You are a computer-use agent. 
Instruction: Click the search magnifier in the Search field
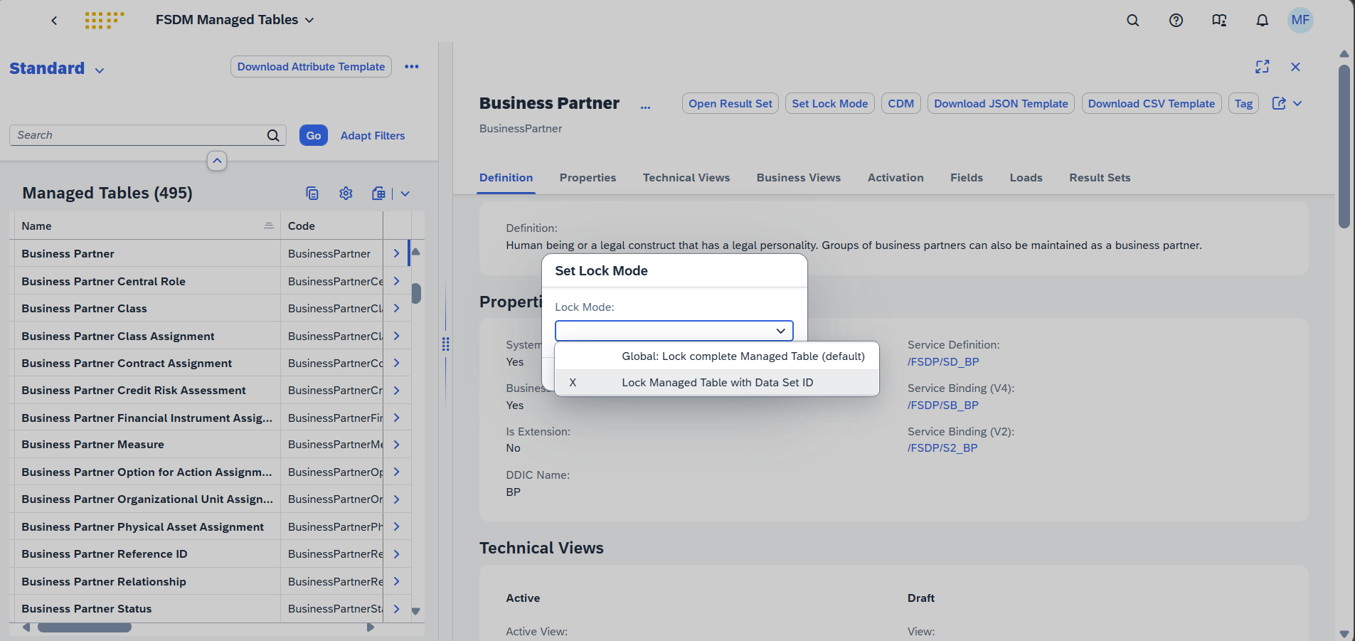click(x=273, y=135)
